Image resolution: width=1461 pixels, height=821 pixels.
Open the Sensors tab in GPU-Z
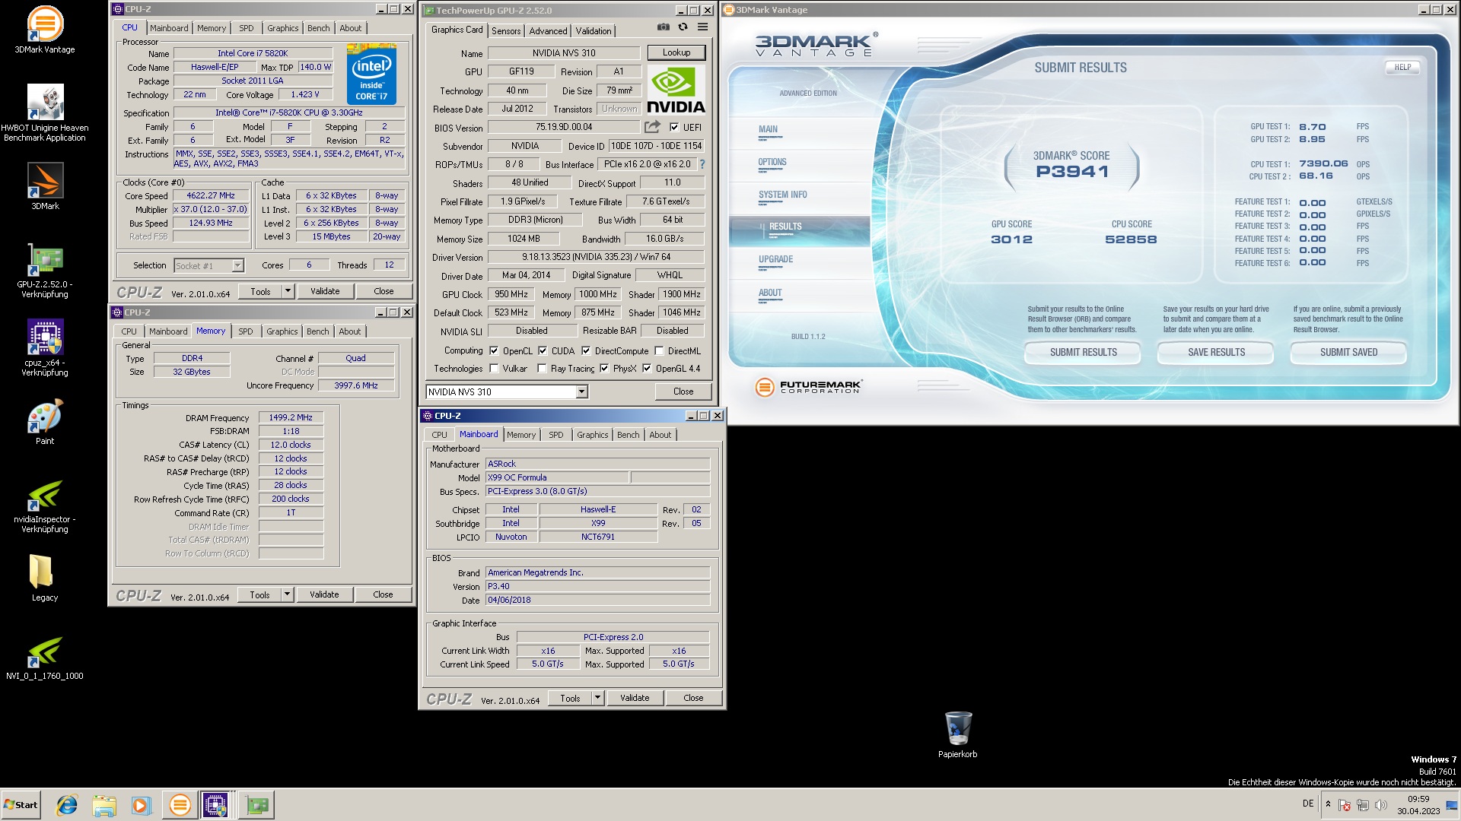coord(506,31)
